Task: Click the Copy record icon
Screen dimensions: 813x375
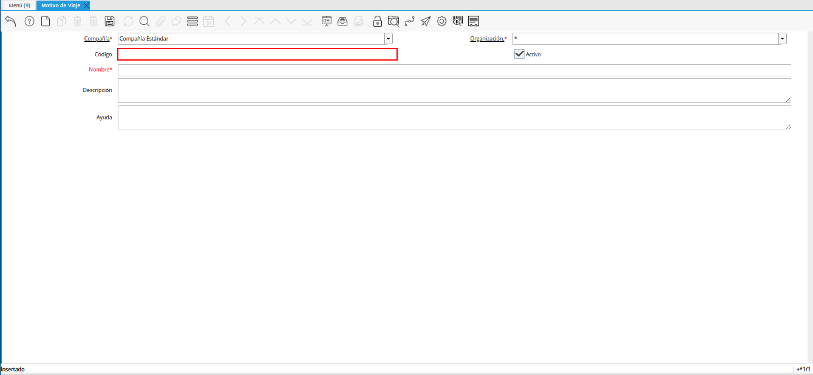Action: click(61, 21)
